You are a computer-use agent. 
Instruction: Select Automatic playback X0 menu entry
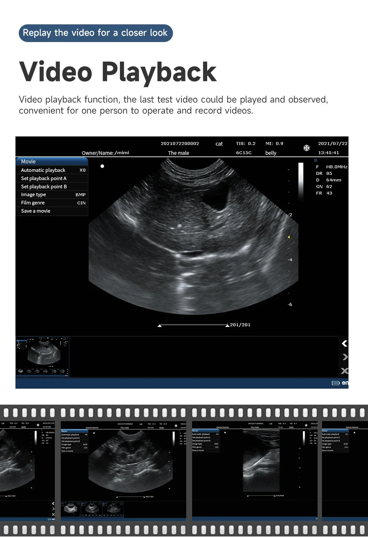tap(52, 170)
